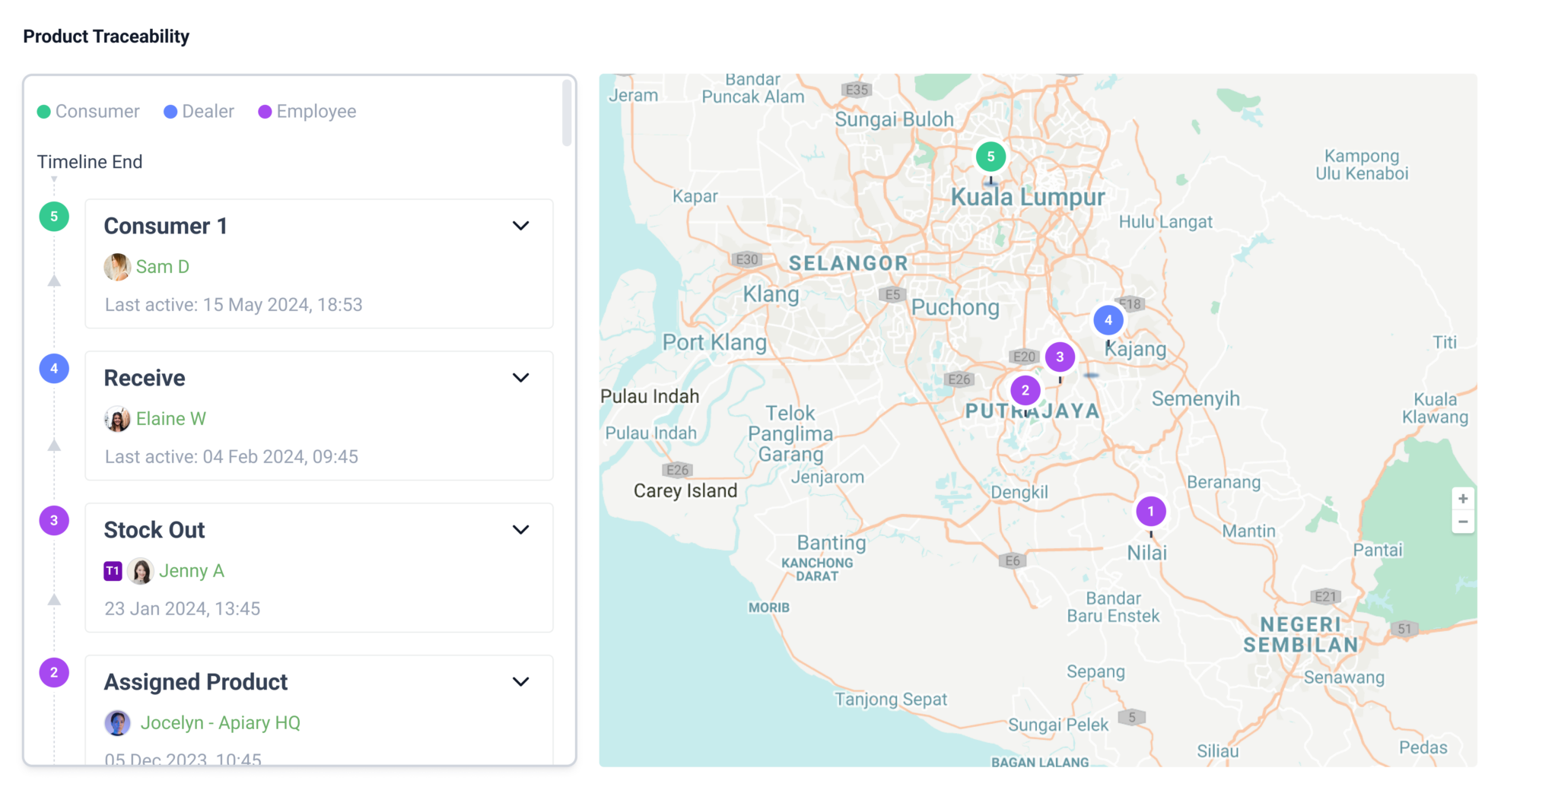This screenshot has height=790, width=1558.
Task: Open Elaine W's profile link
Action: 170,419
